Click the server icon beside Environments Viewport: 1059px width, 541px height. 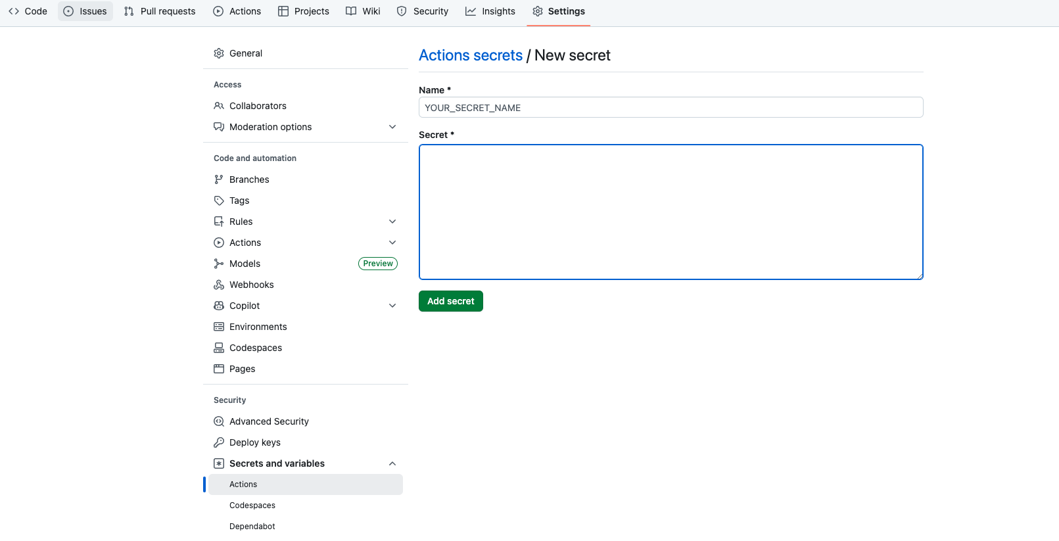point(219,327)
